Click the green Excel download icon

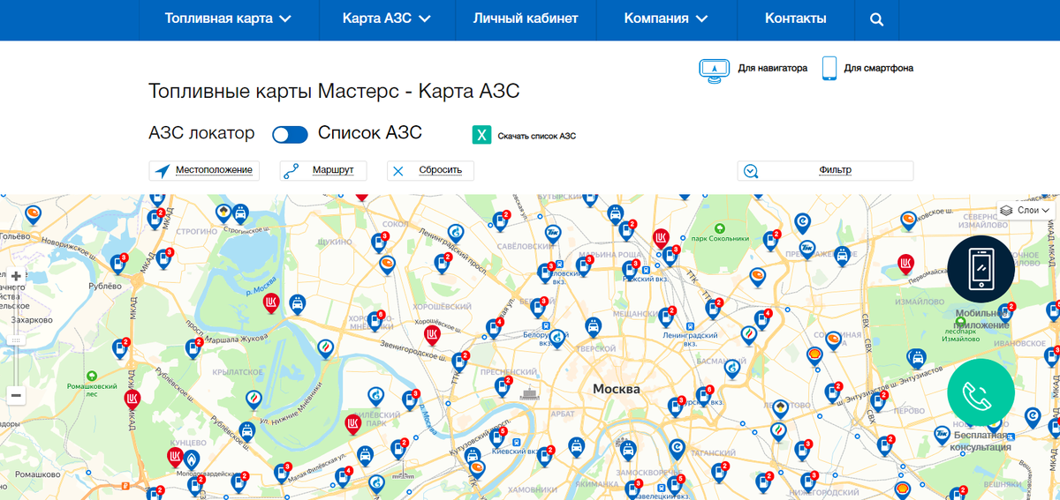tap(481, 135)
